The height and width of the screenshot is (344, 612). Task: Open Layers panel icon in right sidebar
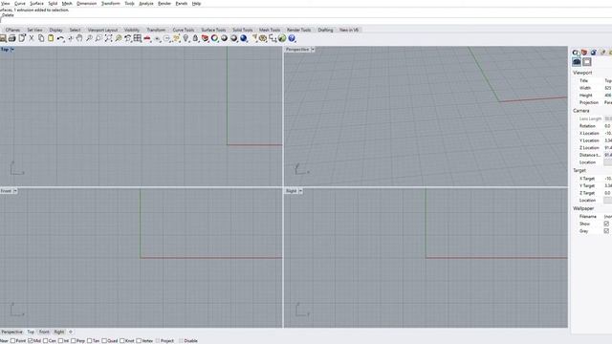point(584,53)
